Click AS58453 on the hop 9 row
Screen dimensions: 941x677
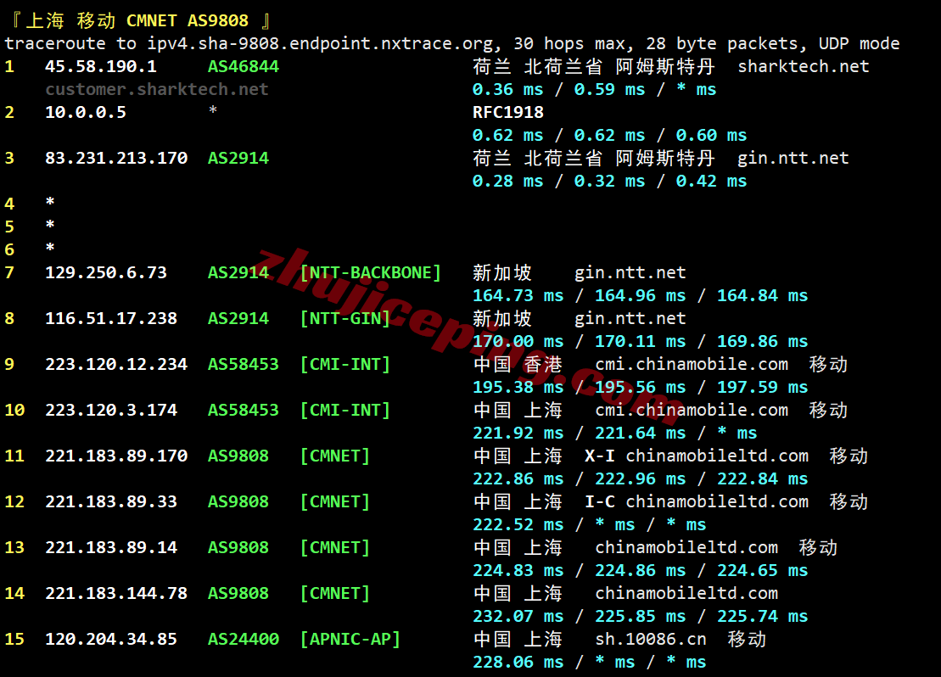(243, 364)
